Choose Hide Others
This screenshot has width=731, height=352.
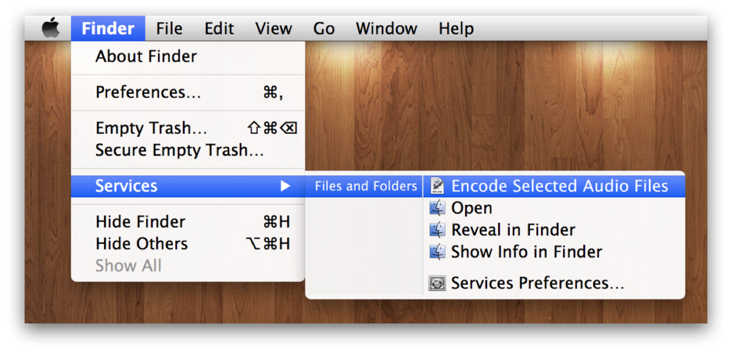pyautogui.click(x=188, y=244)
